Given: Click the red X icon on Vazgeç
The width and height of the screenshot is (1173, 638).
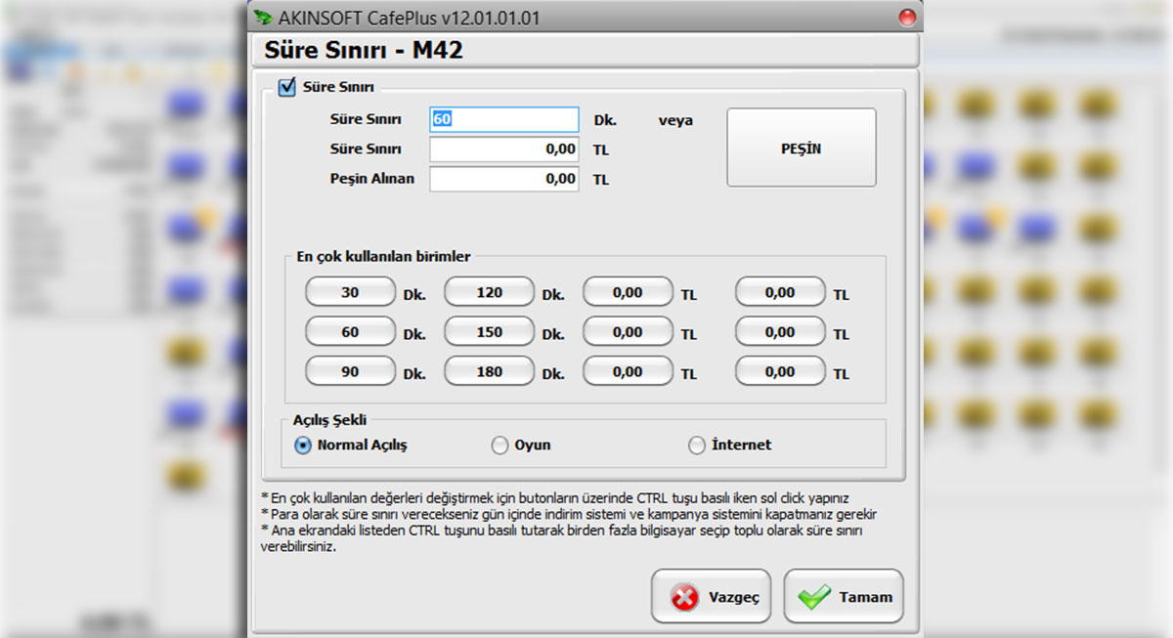Looking at the screenshot, I should point(685,597).
